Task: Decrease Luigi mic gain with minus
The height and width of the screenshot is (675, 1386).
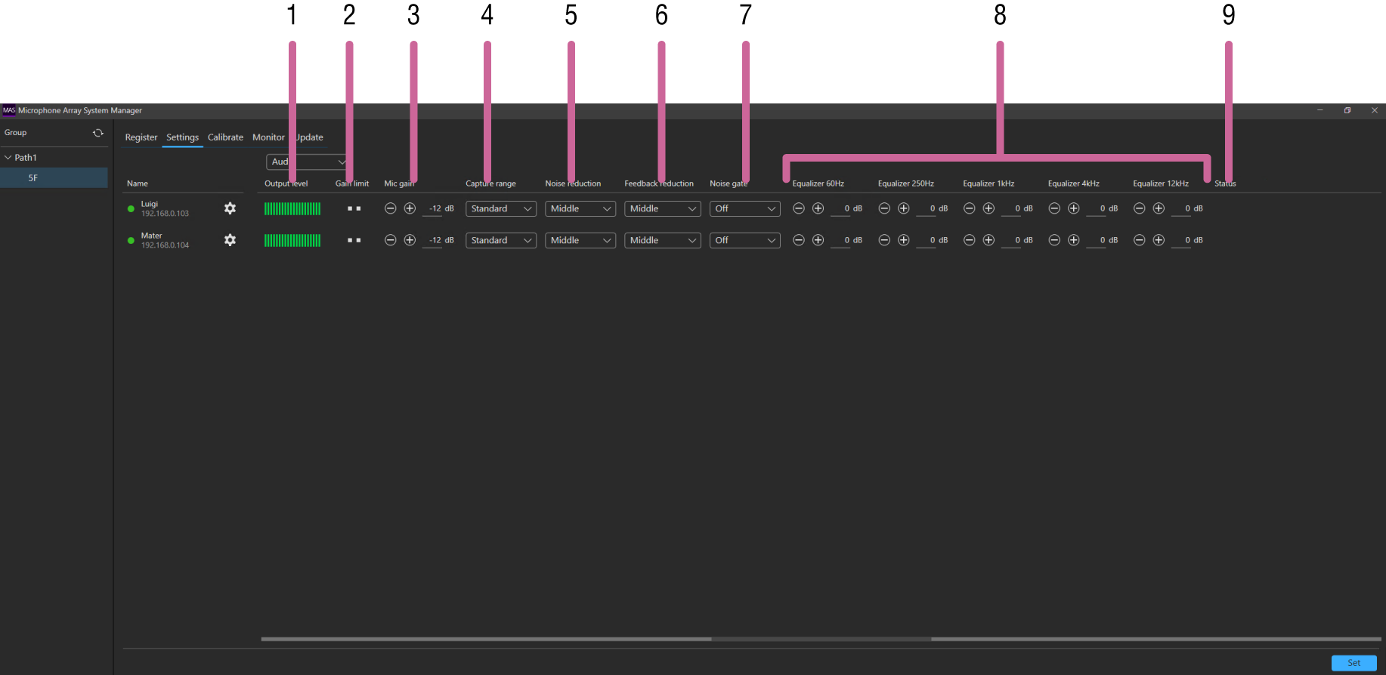Action: click(390, 208)
